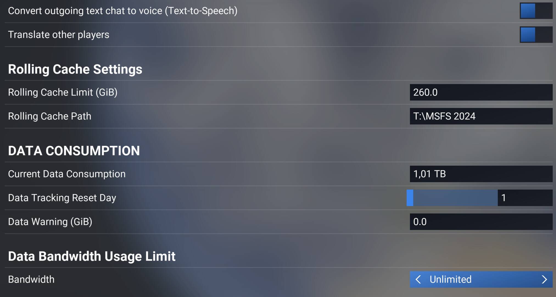Select next Bandwidth option with right chevron
Image resolution: width=556 pixels, height=297 pixels.
[544, 279]
